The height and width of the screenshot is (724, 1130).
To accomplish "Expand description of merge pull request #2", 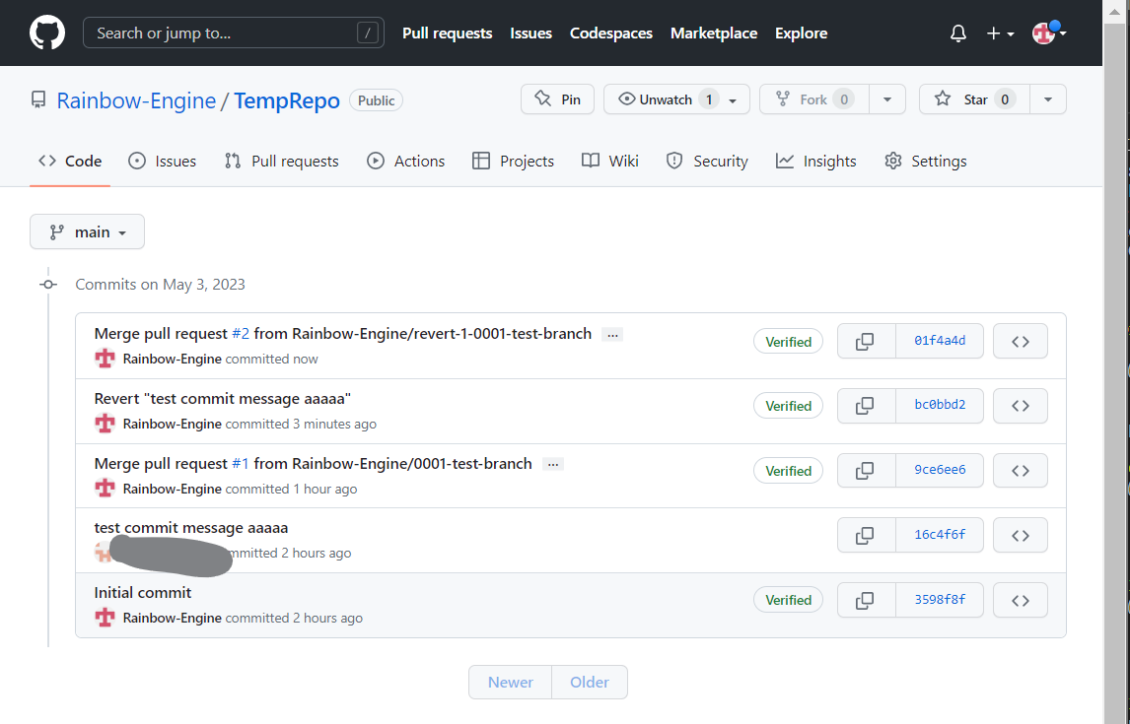I will pyautogui.click(x=612, y=335).
